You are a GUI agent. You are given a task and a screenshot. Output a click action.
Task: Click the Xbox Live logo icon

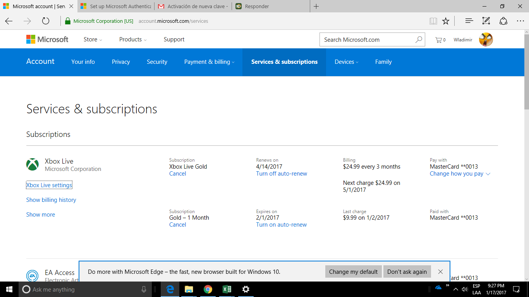[33, 164]
